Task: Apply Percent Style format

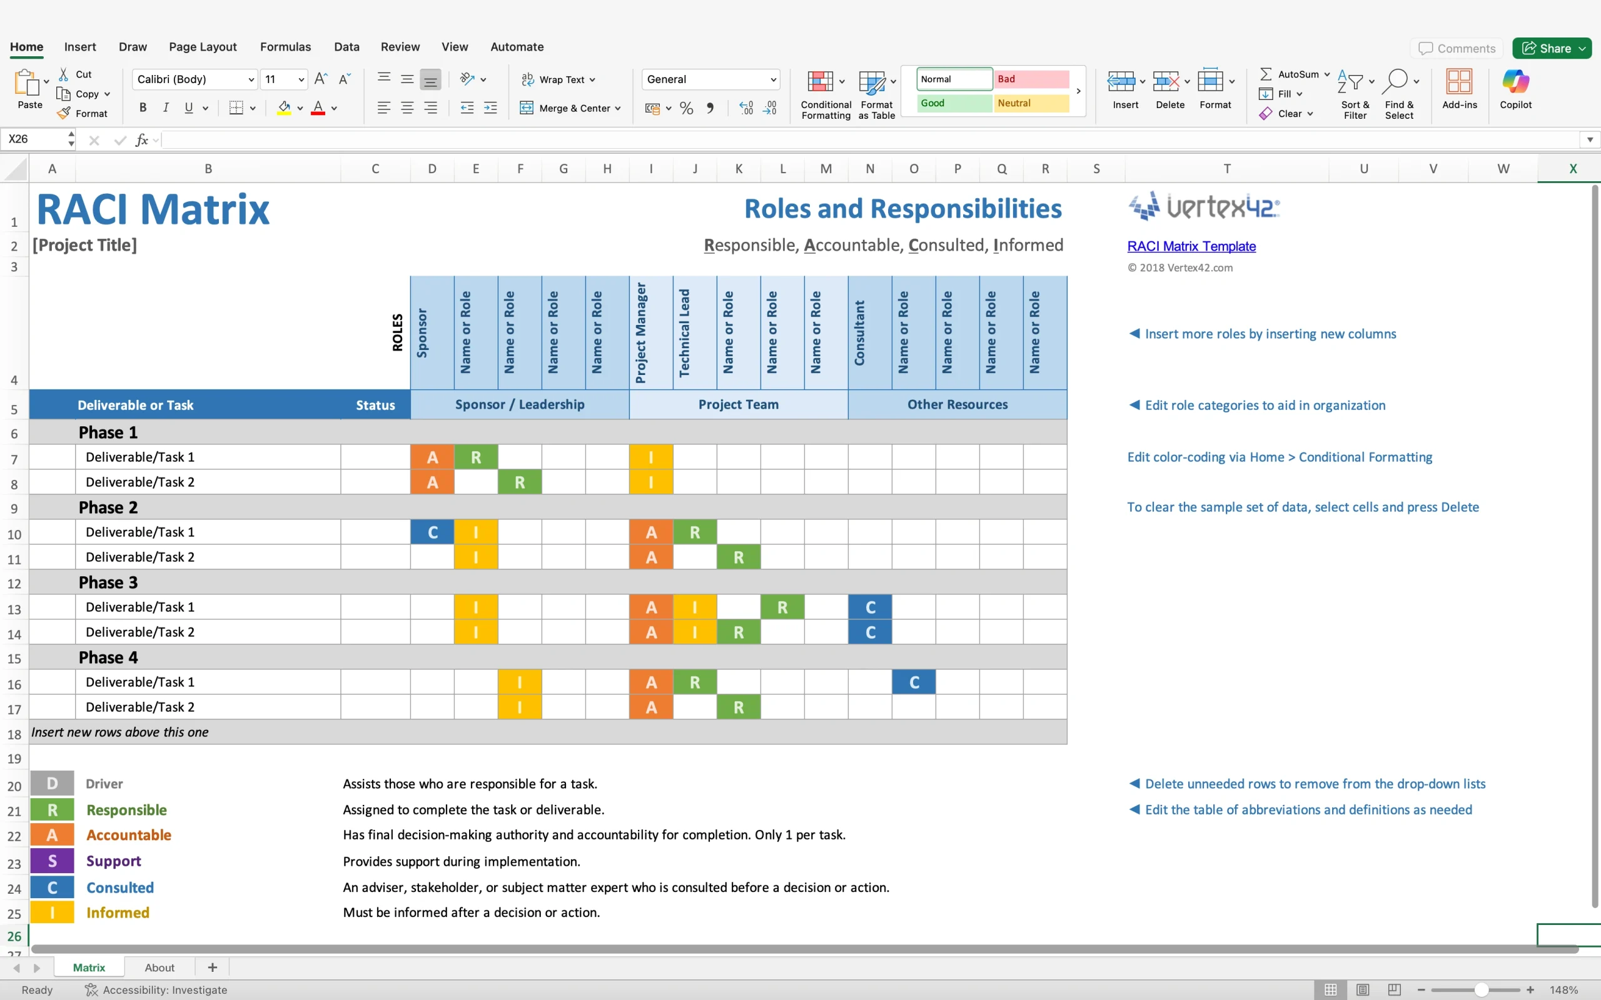Action: [x=687, y=107]
